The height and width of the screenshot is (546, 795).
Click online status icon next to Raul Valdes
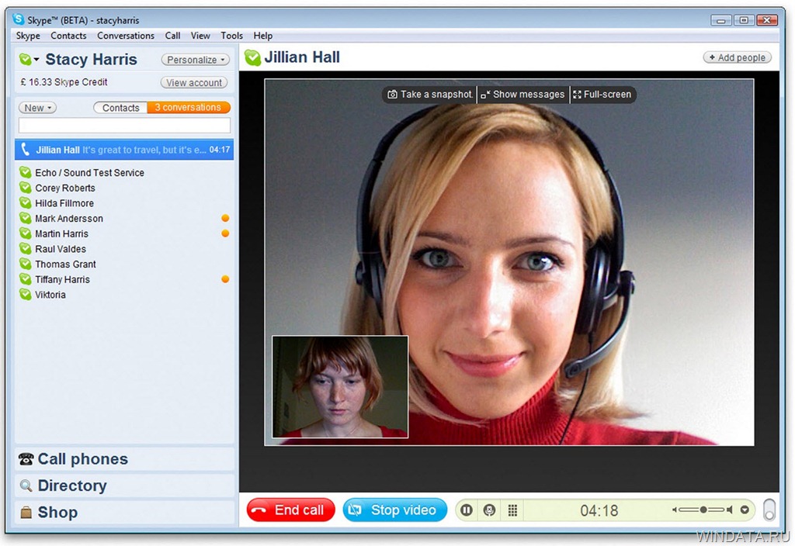26,248
